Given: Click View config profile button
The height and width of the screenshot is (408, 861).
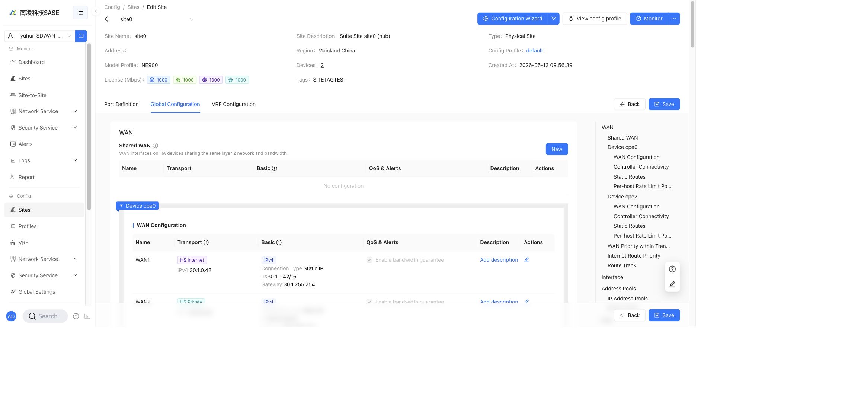Looking at the screenshot, I should coord(595,19).
